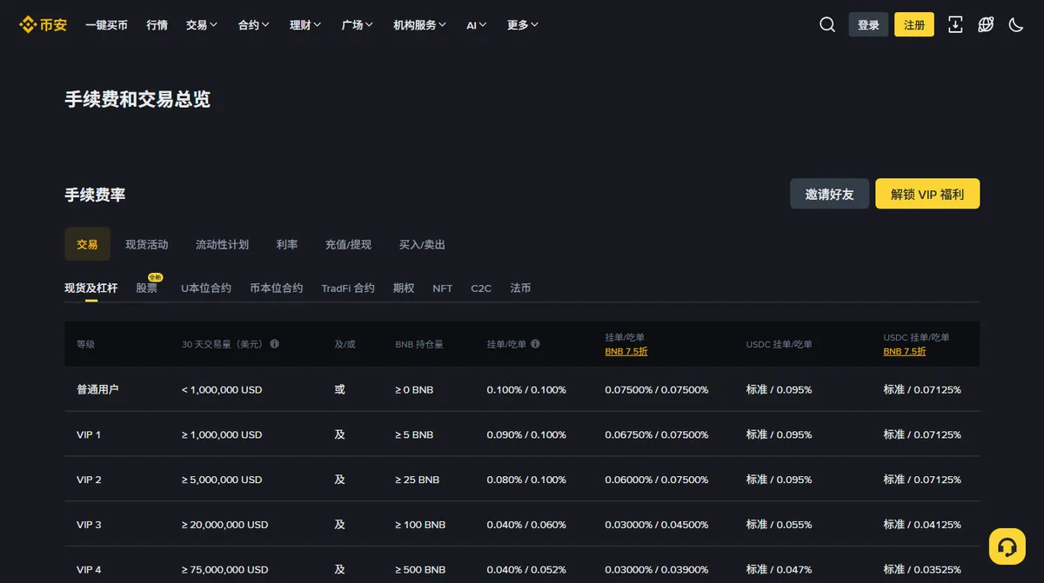Click the 0.040% / 0.060% fee cell
This screenshot has width=1044, height=583.
coord(526,525)
